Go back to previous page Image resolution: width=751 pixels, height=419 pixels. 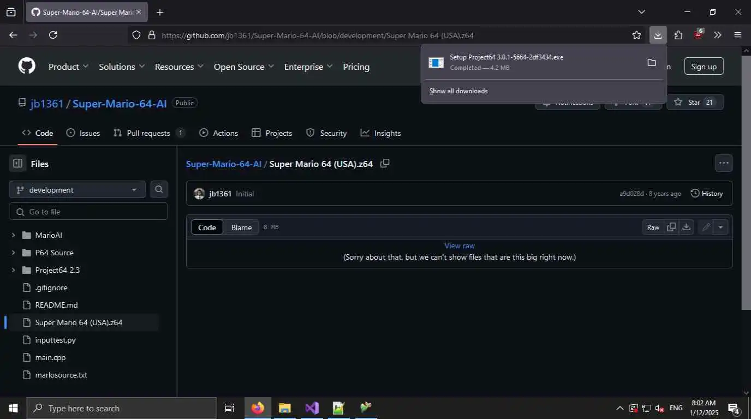tap(13, 35)
